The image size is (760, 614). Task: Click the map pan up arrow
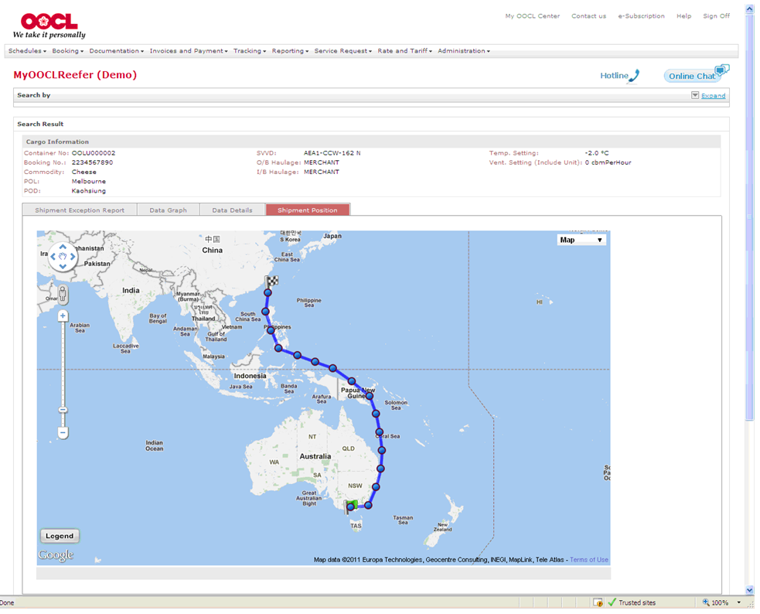coord(63,246)
